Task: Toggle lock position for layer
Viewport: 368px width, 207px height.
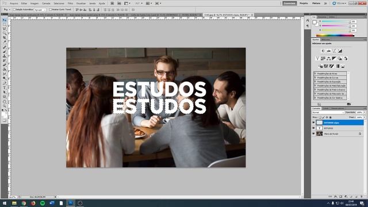Action: [x=327, y=117]
